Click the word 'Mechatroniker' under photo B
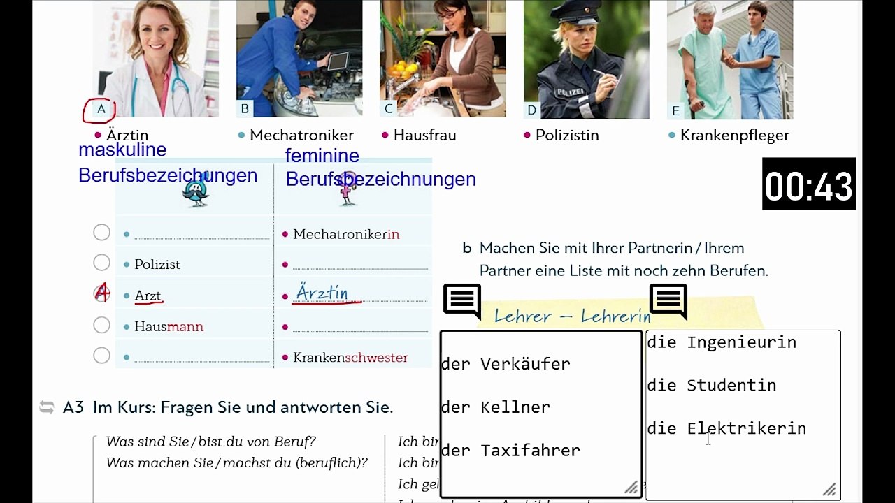 (301, 136)
